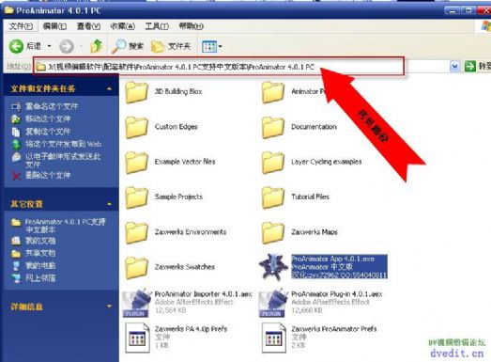The height and width of the screenshot is (362, 491).
Task: Click the green Back arrow button
Action: click(x=16, y=46)
